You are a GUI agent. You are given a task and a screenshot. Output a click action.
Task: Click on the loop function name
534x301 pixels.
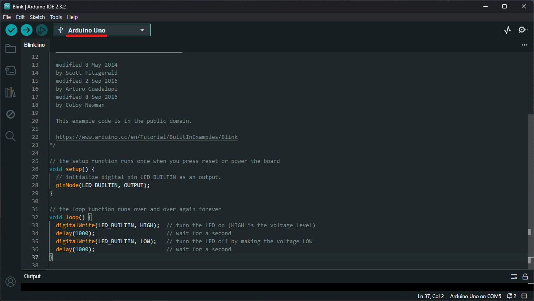pyautogui.click(x=72, y=217)
